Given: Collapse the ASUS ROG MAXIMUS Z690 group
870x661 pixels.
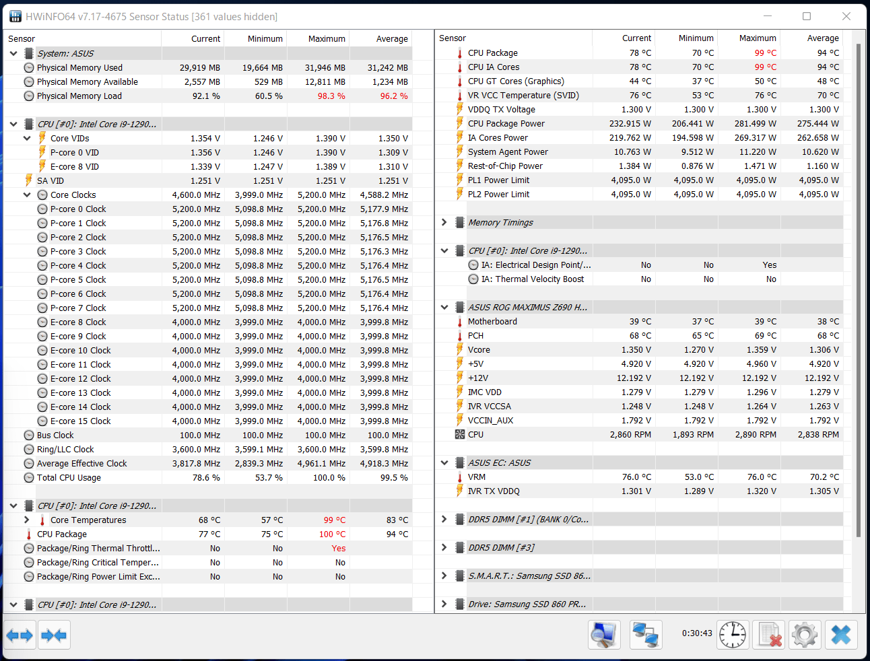Looking at the screenshot, I should (444, 307).
